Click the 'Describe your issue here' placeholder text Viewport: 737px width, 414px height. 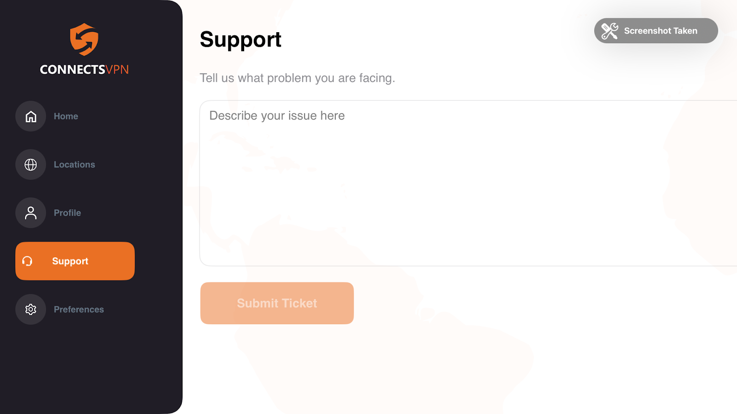[277, 115]
